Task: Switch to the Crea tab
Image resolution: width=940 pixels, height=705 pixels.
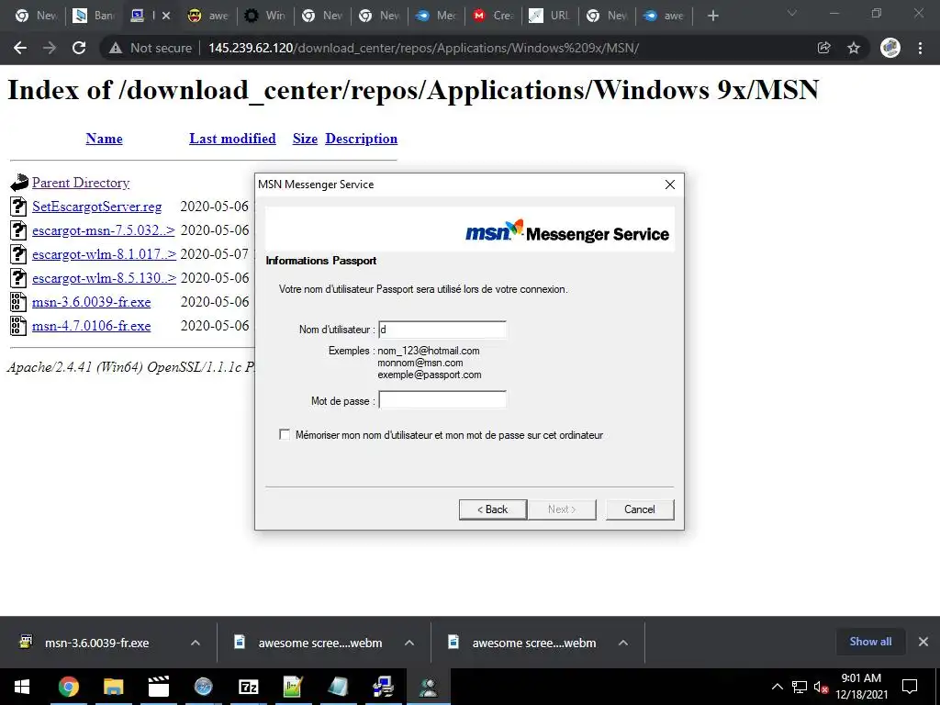Action: 493,17
